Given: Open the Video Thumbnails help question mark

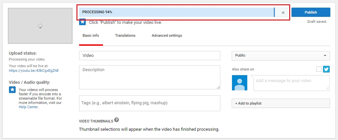Looking at the screenshot, I should pyautogui.click(x=117, y=120).
